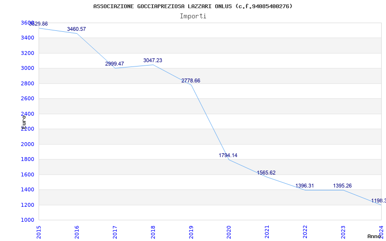The height and width of the screenshot is (241, 386).
Task: Click the 3400 y-axis tick label
Action: pos(28,38)
